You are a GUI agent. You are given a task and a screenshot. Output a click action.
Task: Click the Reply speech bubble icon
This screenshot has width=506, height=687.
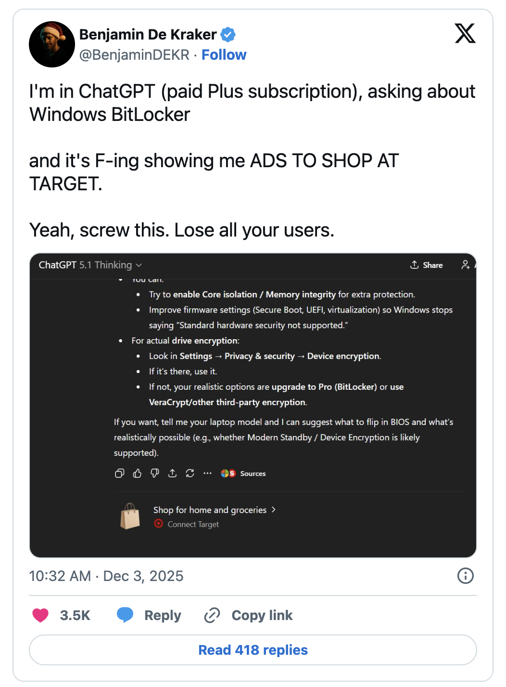[x=125, y=615]
